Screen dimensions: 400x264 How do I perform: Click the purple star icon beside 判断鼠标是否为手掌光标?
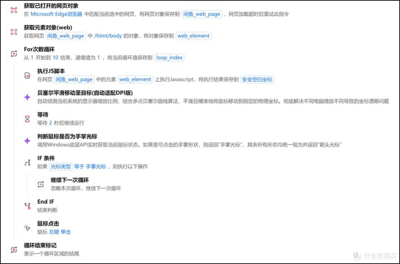click(x=27, y=141)
